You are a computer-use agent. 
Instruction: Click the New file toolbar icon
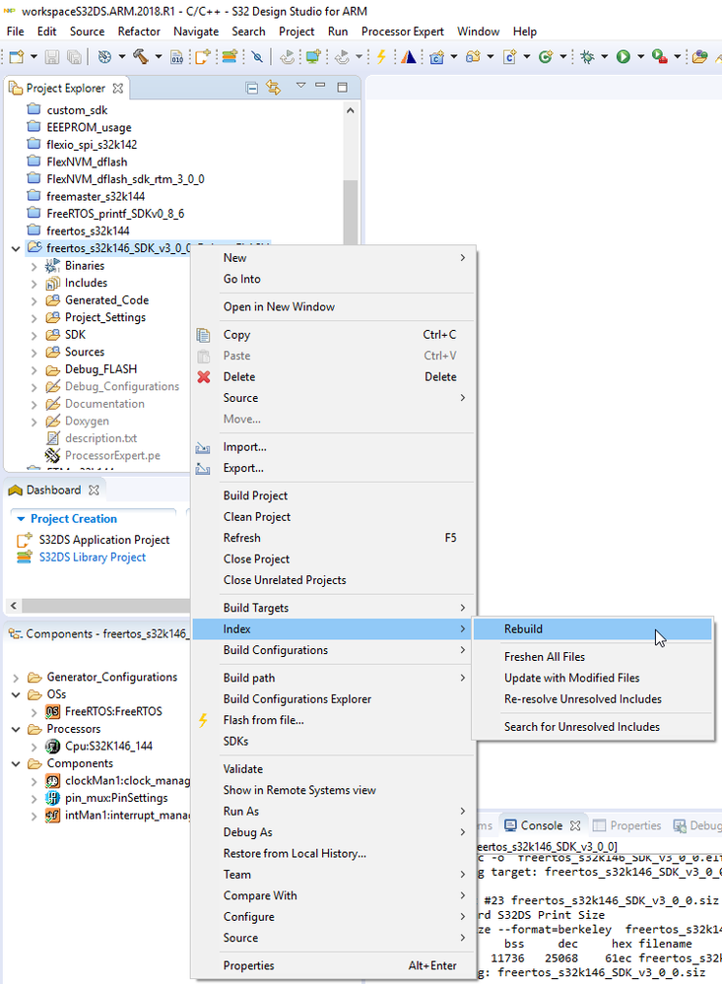[17, 57]
